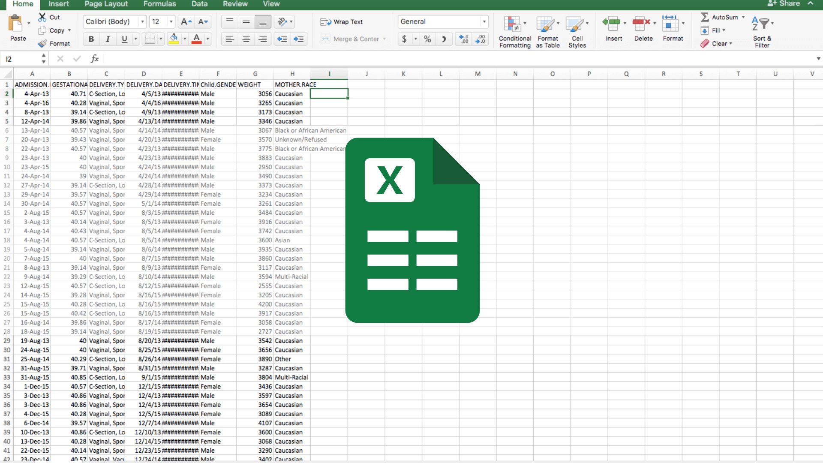Open the Calibri font name dropdown
Image resolution: width=823 pixels, height=463 pixels.
coord(142,21)
